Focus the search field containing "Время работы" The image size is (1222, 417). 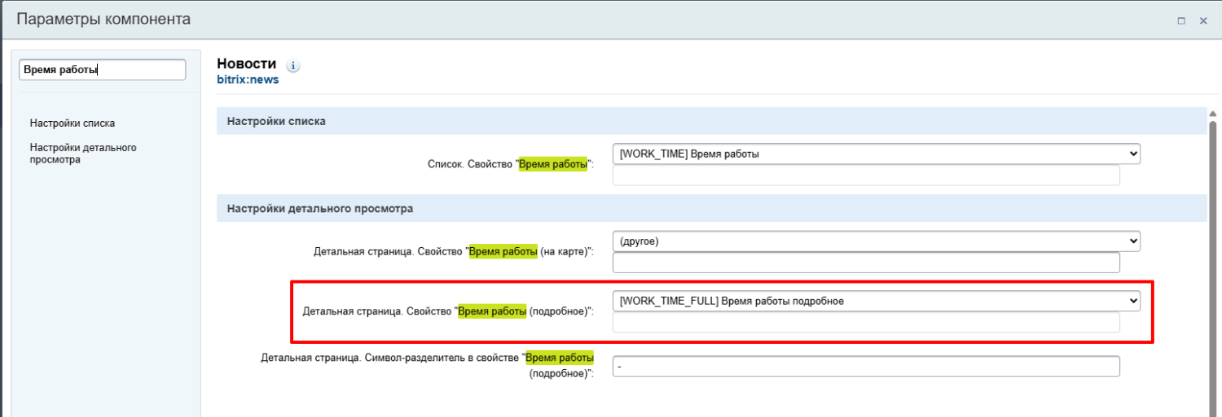pos(102,70)
